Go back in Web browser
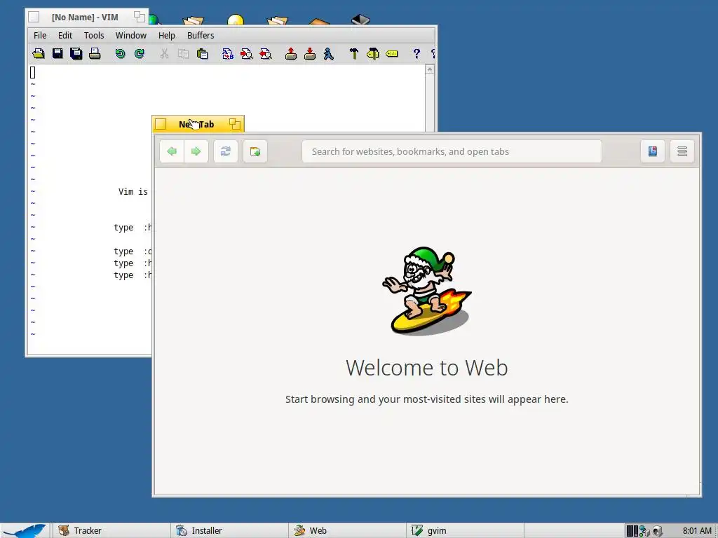Viewport: 718px width, 538px height. point(172,151)
